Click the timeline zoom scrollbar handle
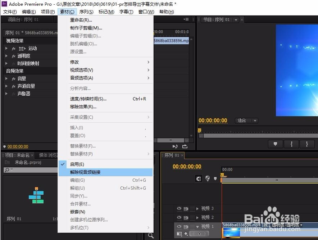This screenshot has width=318, height=240. 277,180
